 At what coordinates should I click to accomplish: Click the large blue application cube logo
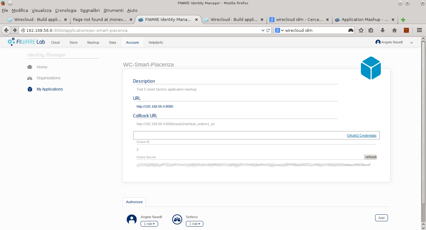371,68
